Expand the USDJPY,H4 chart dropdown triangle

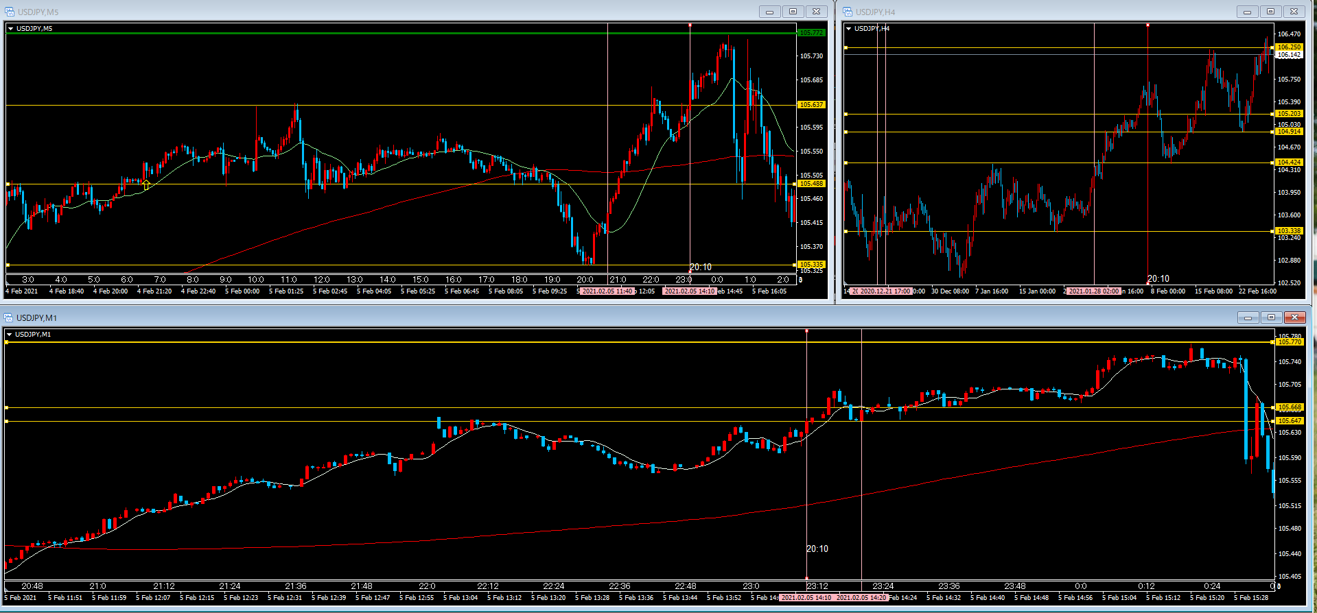(849, 29)
